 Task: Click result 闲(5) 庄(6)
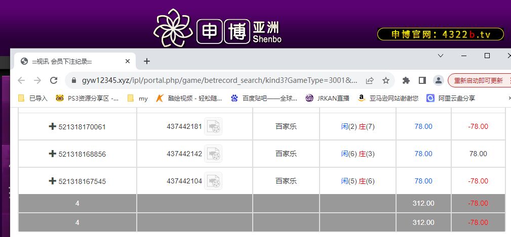[358, 181]
